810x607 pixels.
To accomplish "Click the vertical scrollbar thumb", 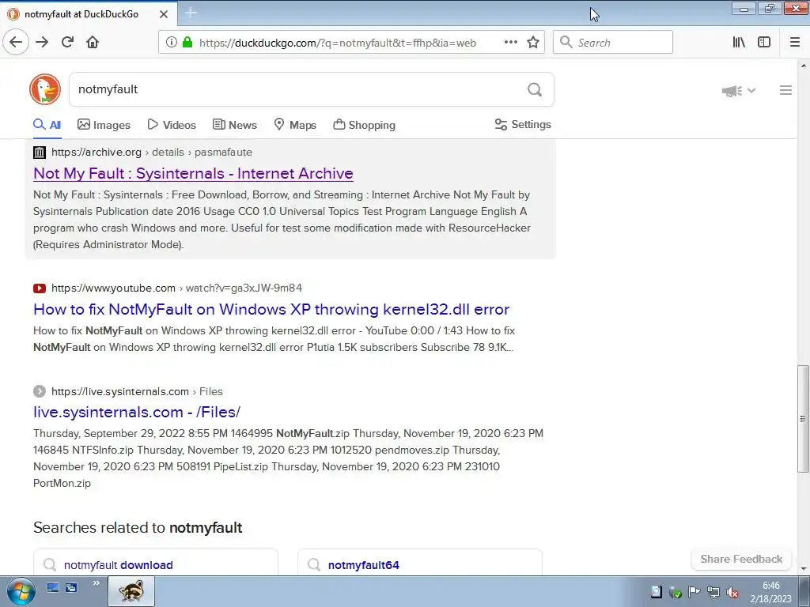I will [x=803, y=419].
